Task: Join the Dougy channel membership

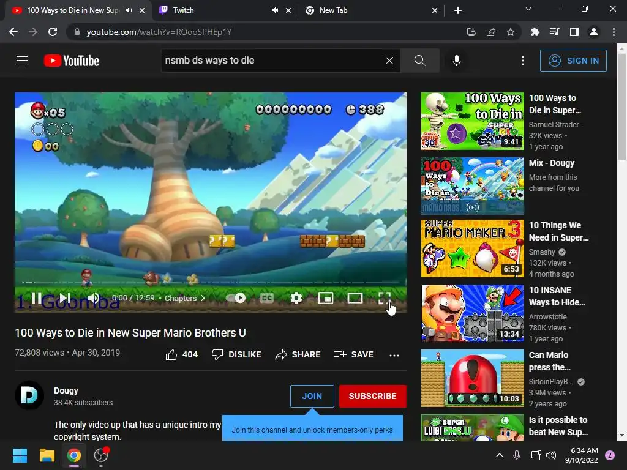Action: (x=312, y=396)
